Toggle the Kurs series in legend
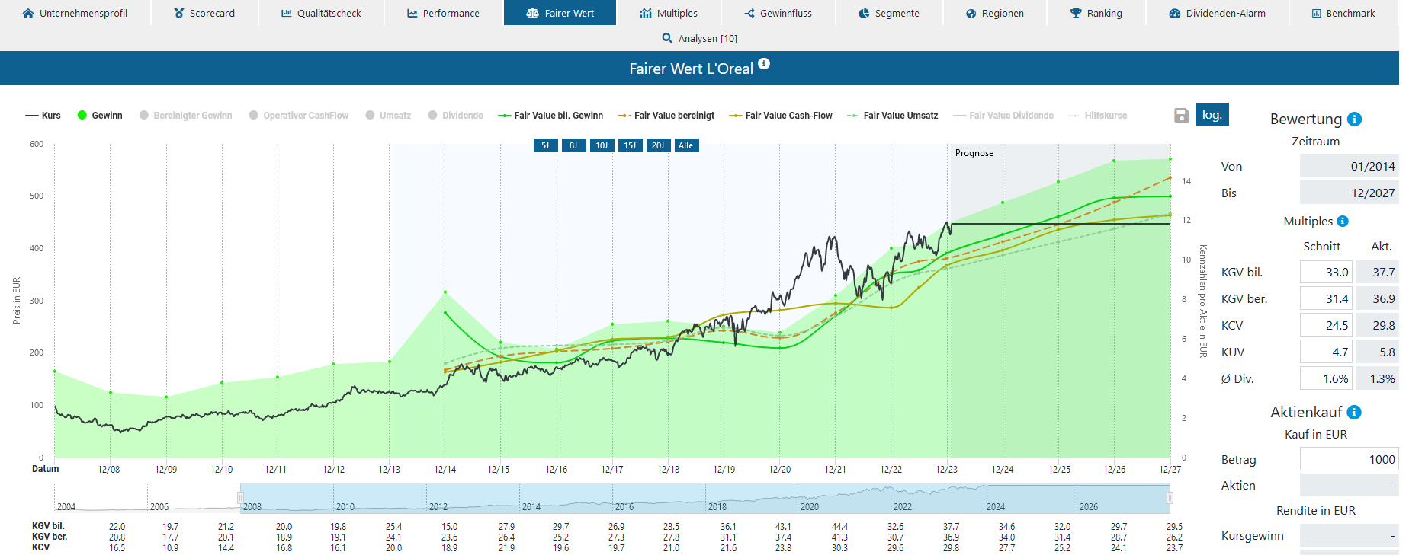This screenshot has width=1409, height=555. pos(43,116)
